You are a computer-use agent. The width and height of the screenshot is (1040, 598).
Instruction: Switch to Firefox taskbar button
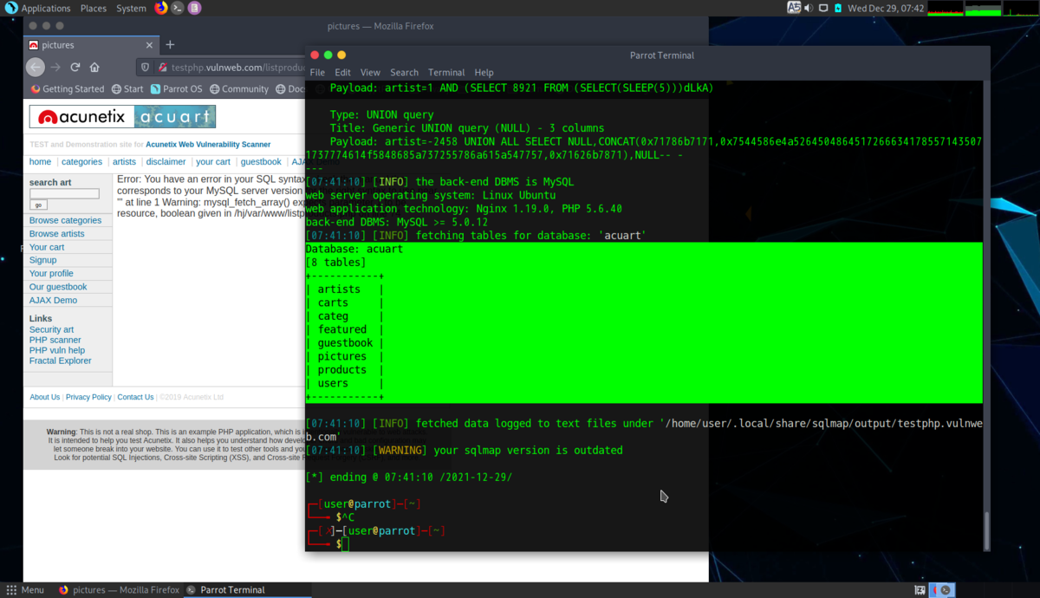[119, 590]
